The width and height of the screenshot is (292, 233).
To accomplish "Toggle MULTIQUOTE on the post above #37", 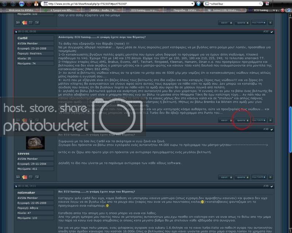I will 259,23.
